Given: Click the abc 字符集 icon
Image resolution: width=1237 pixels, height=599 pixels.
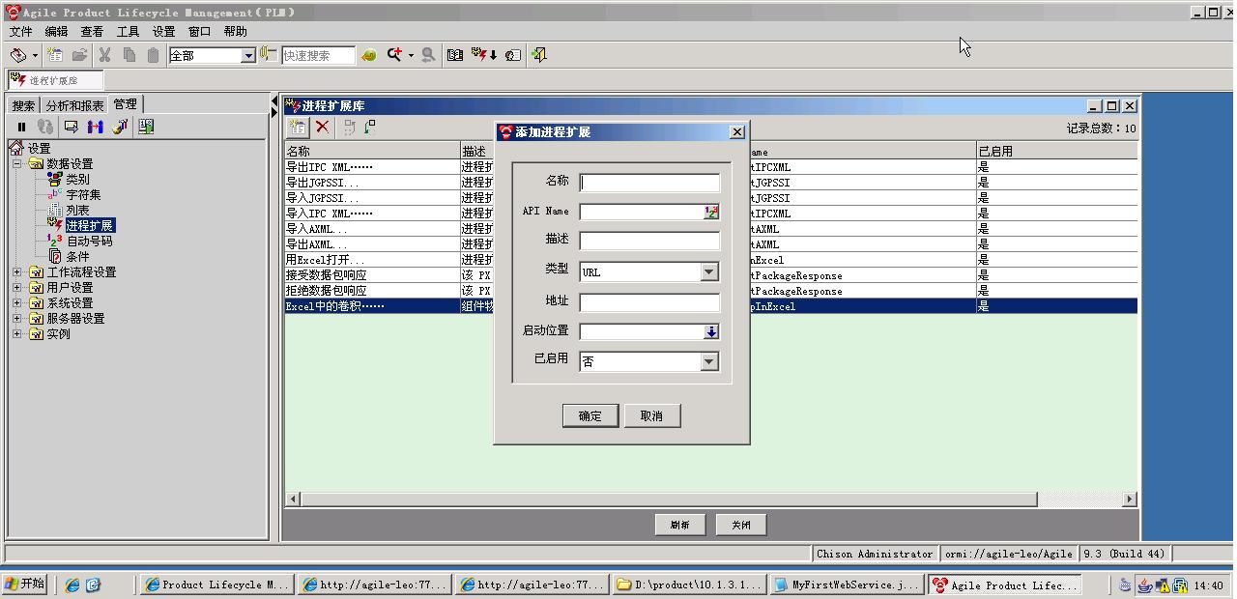Looking at the screenshot, I should click(x=55, y=194).
